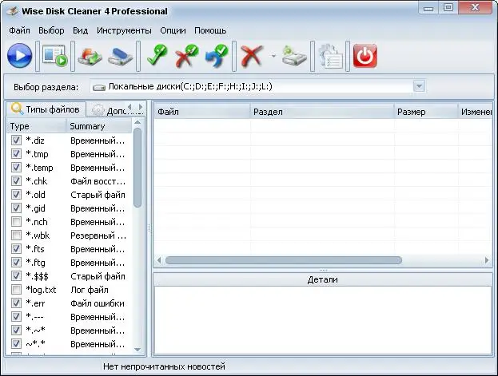Screen dimensions: 498x376
Task: Click the disk wipe eraser icon
Action: tap(121, 57)
